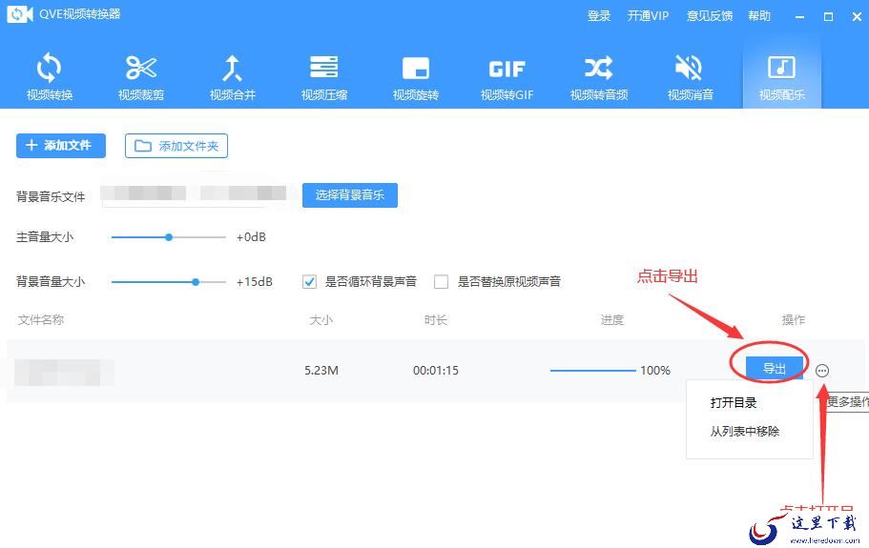Select the 视频消音 mute tool
869x548 pixels.
pyautogui.click(x=690, y=76)
